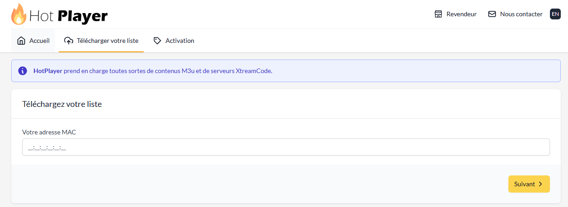Image resolution: width=568 pixels, height=207 pixels.
Task: Open the Accueil tab
Action: pos(33,41)
